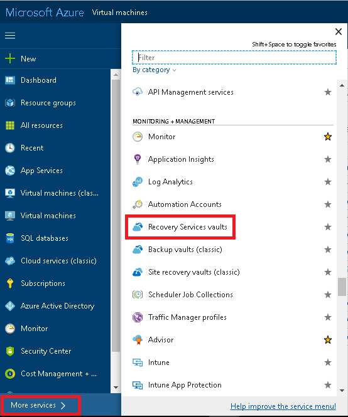Screen dimensions: 348x417
Task: Open Virtual machines in the sidebar
Action: (x=48, y=216)
